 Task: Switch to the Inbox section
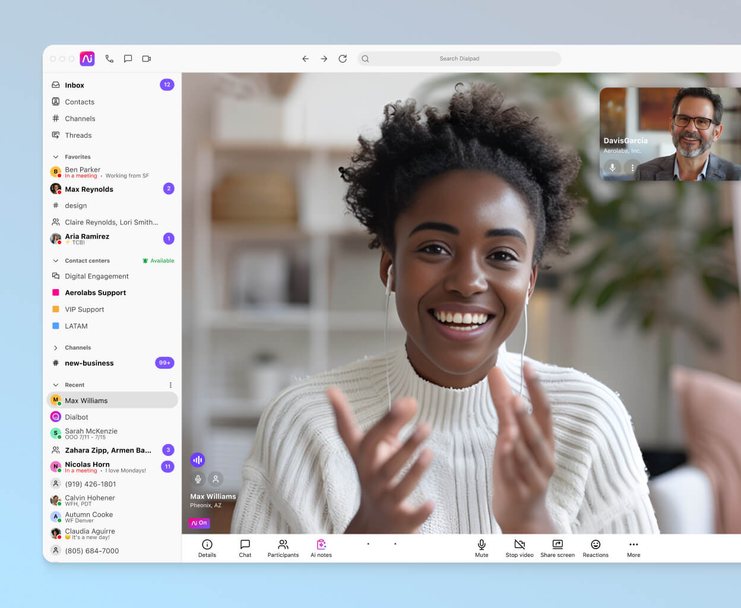[x=74, y=85]
